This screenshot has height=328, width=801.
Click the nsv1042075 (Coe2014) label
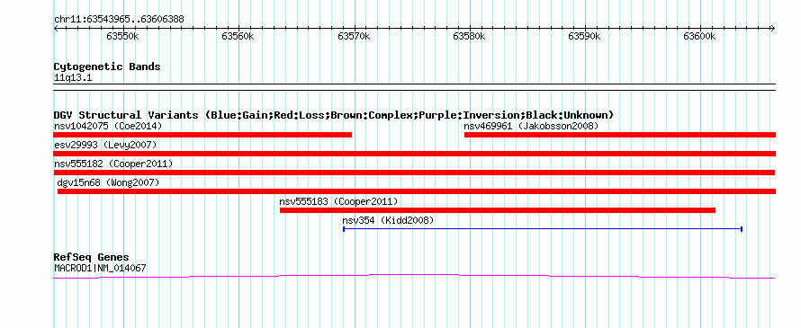click(x=108, y=126)
